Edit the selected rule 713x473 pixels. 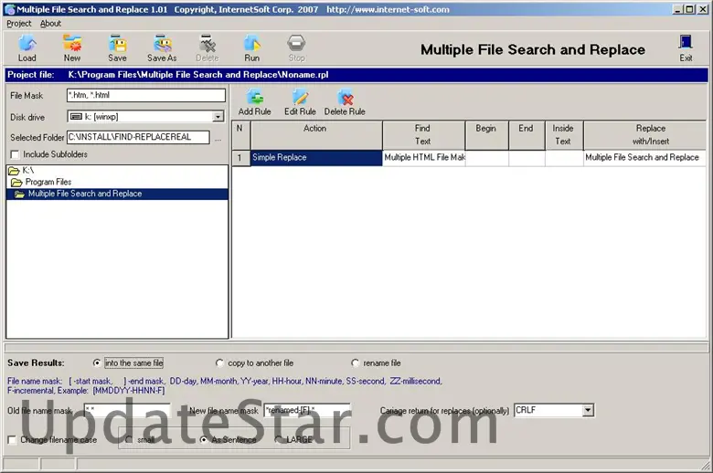[300, 102]
